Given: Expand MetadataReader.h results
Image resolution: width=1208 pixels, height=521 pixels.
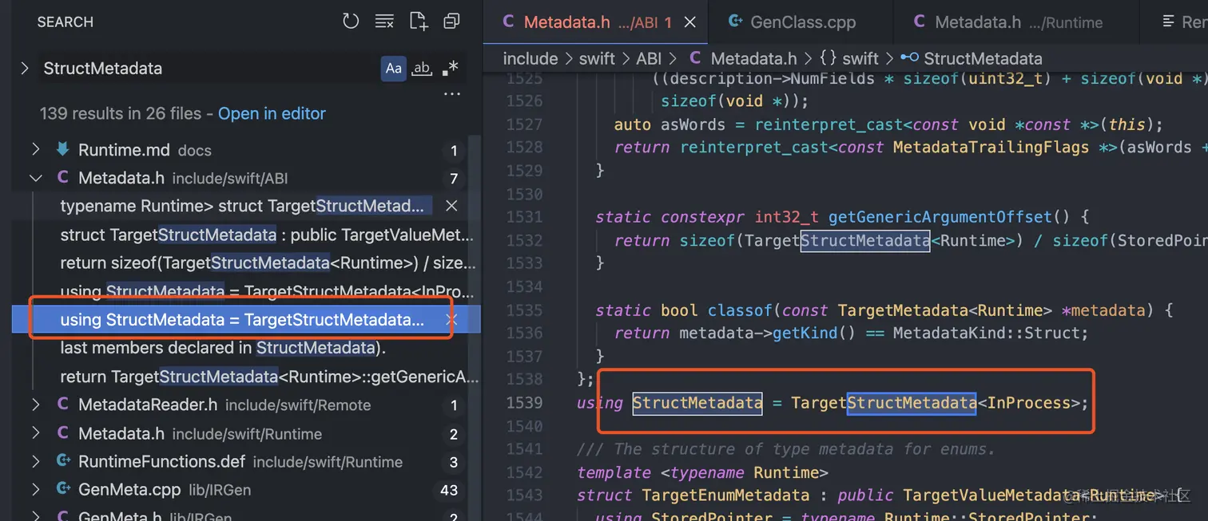Looking at the screenshot, I should click(35, 405).
